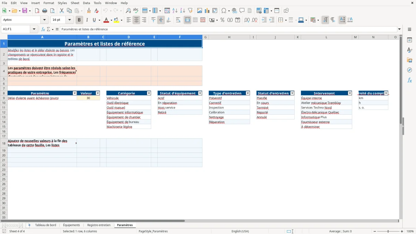This screenshot has width=416, height=234.
Task: Click the Cut scissors icon
Action: tap(62, 11)
